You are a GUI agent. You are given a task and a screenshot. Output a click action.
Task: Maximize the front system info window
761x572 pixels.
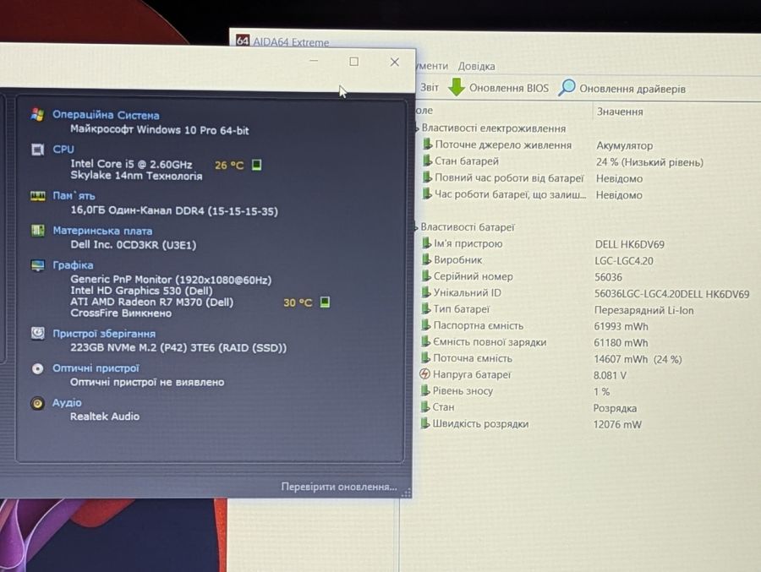[353, 62]
